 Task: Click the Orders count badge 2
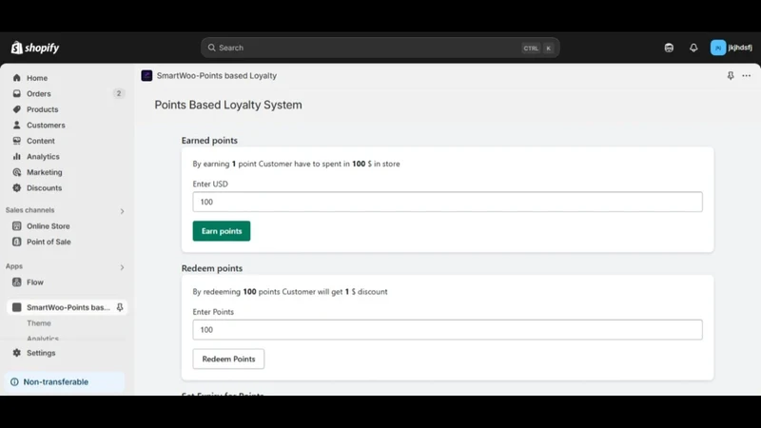[118, 93]
